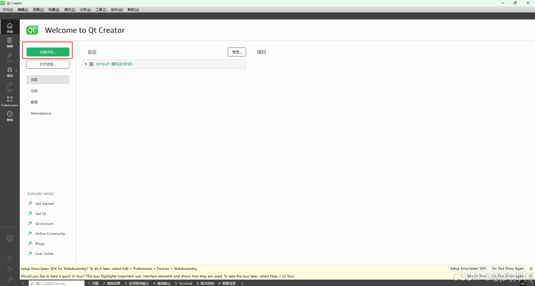Click the Start Debugging icon
This screenshot has height=286, width=535.
pyautogui.click(x=10, y=269)
